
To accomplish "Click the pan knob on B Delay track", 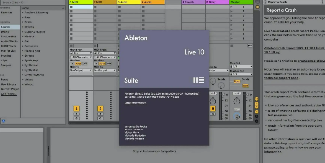I will [x=213, y=101].
